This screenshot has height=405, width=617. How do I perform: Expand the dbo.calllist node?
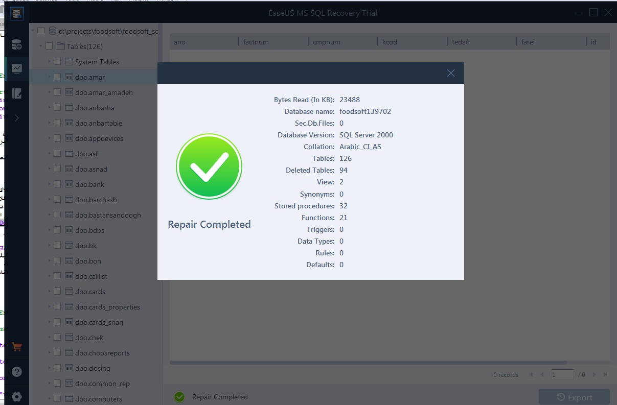(50, 276)
